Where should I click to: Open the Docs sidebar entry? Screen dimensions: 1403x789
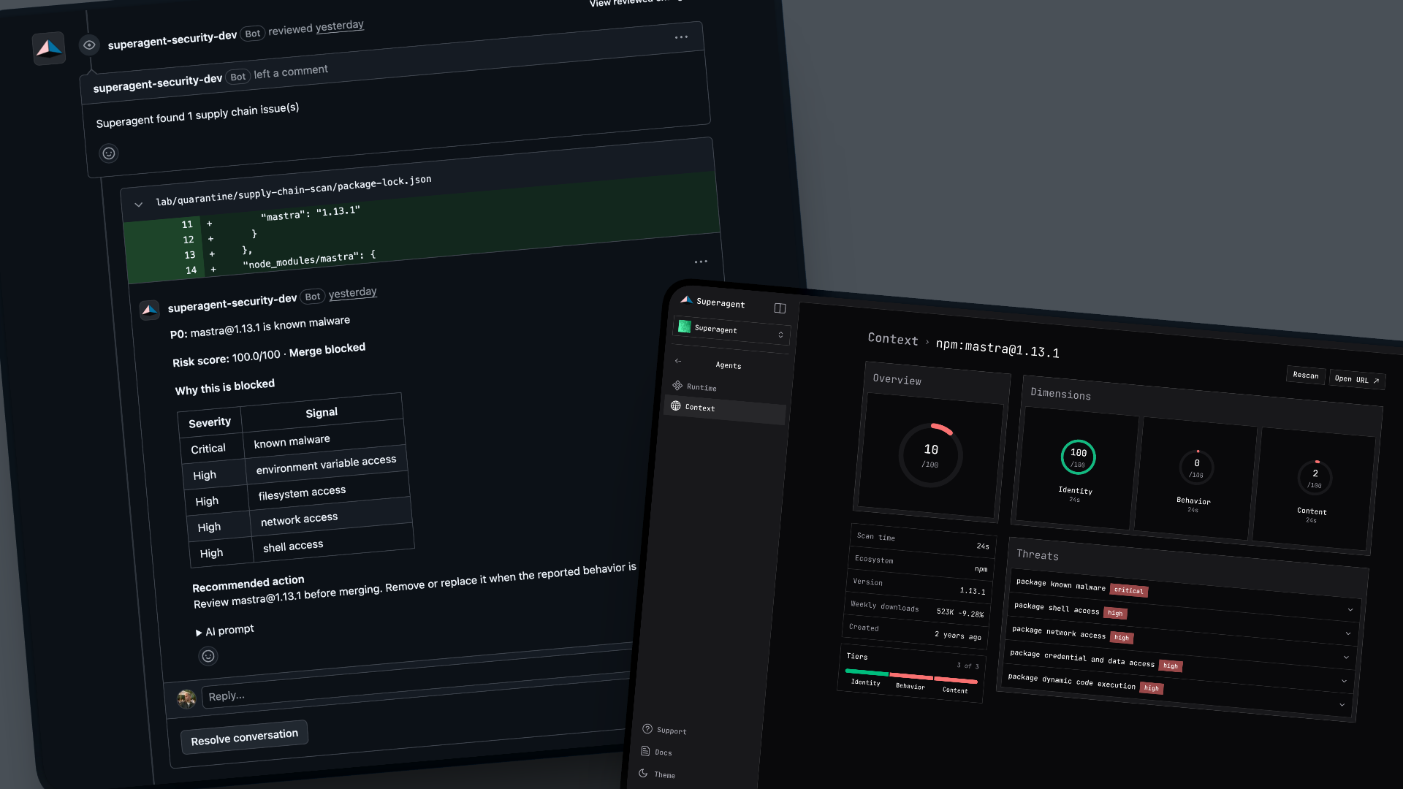(656, 752)
